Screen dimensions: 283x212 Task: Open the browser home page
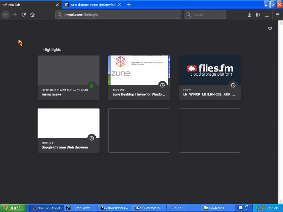coord(32,15)
